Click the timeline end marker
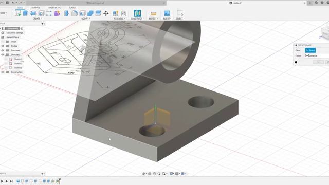329x185 pixels. coord(60,181)
